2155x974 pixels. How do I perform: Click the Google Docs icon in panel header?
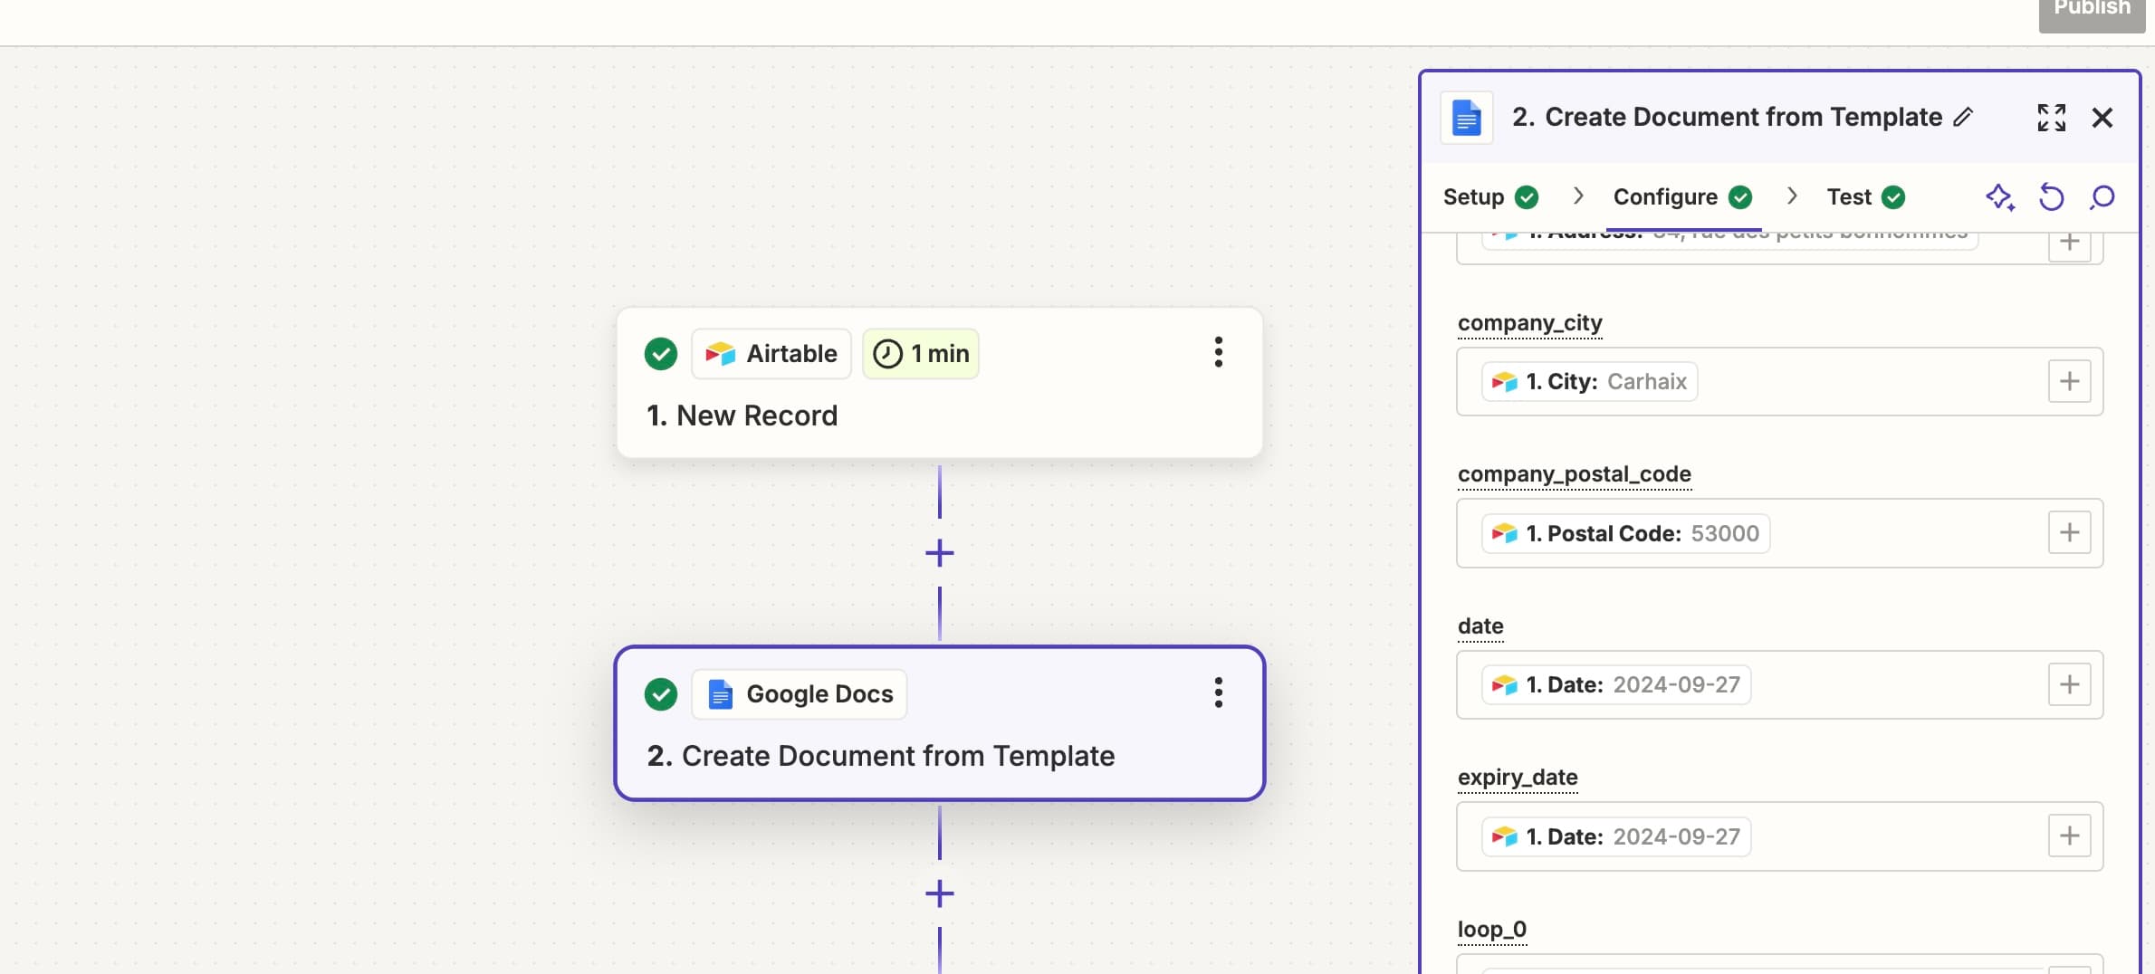pyautogui.click(x=1466, y=118)
